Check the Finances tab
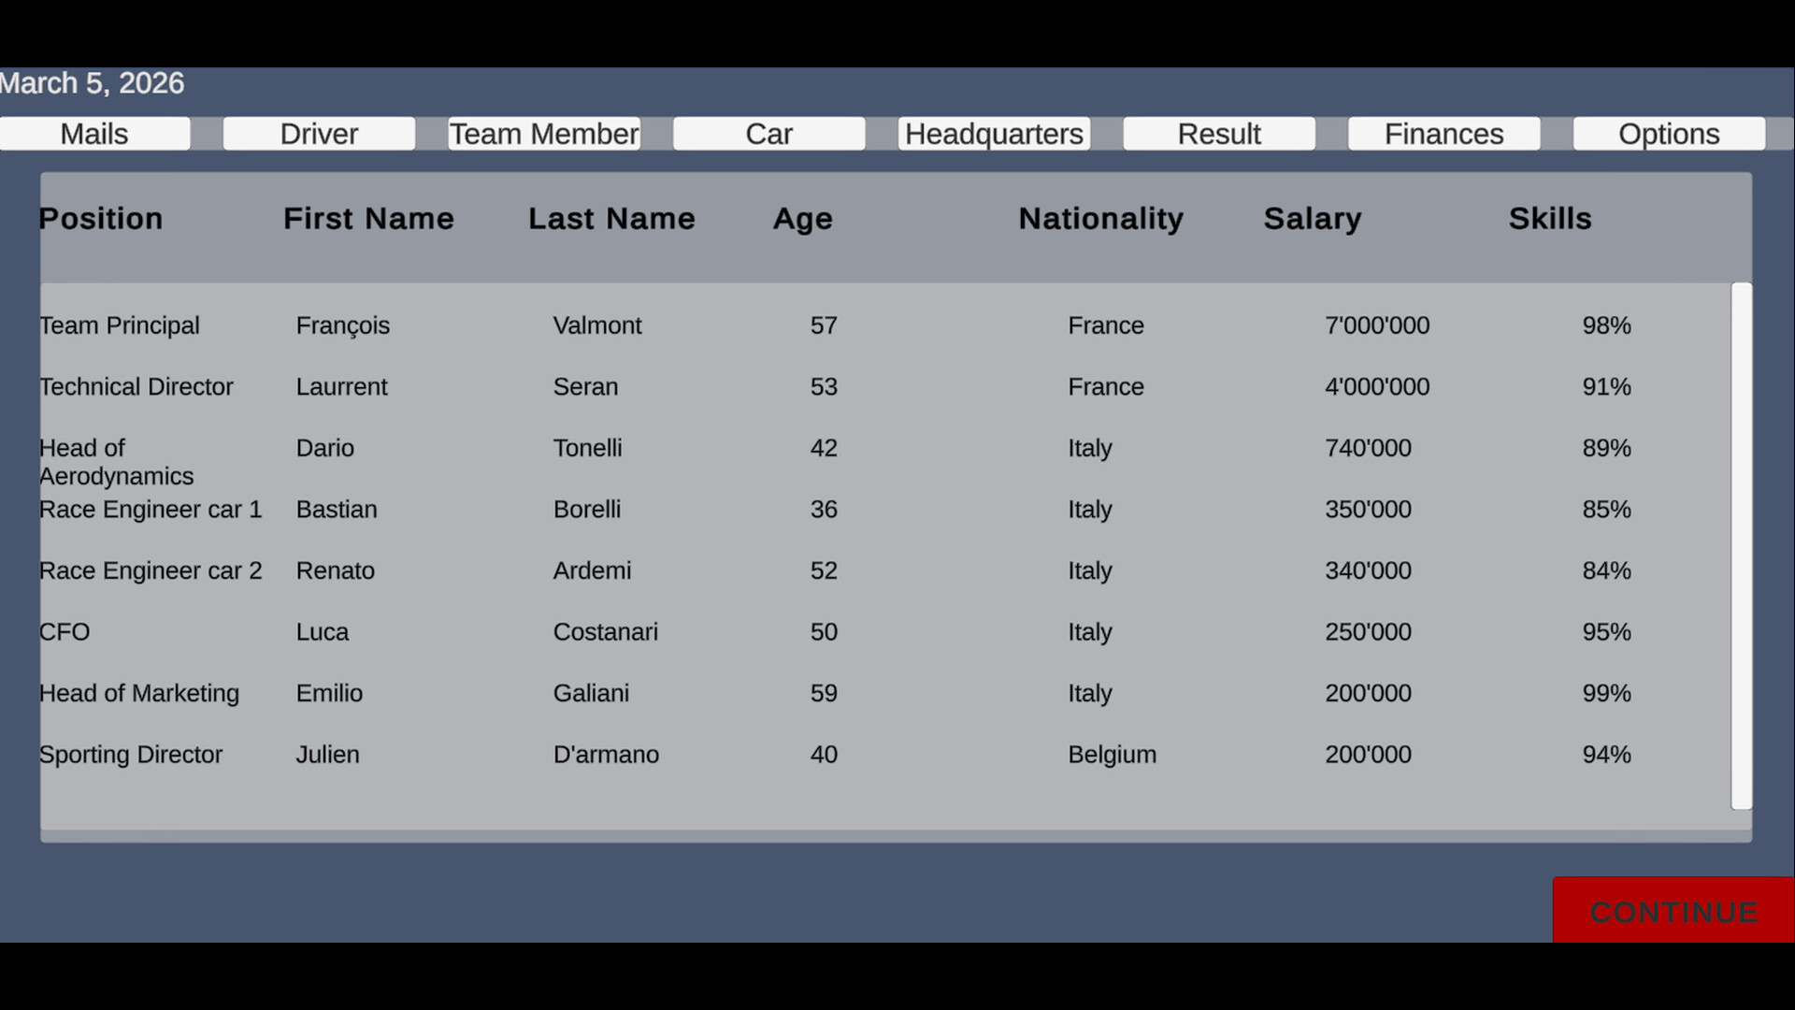Screen dimensions: 1795x1010 click(1443, 133)
